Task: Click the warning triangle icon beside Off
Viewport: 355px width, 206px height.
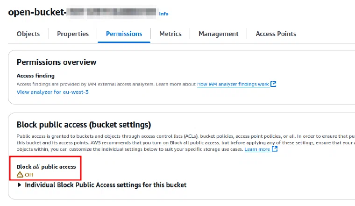Action: [20, 175]
